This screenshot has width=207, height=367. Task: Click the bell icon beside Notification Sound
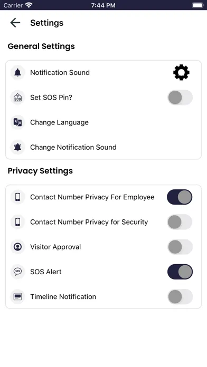pyautogui.click(x=17, y=73)
